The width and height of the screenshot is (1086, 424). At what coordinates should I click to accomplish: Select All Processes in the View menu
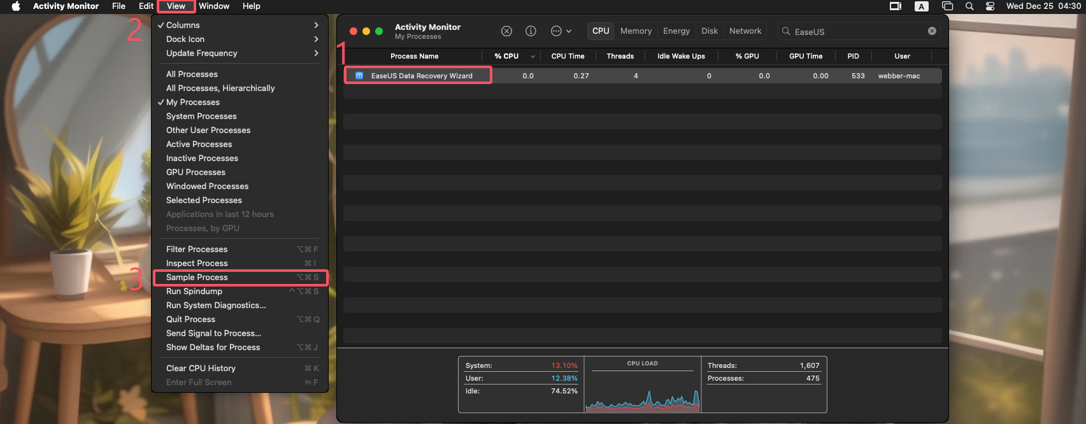239,74
